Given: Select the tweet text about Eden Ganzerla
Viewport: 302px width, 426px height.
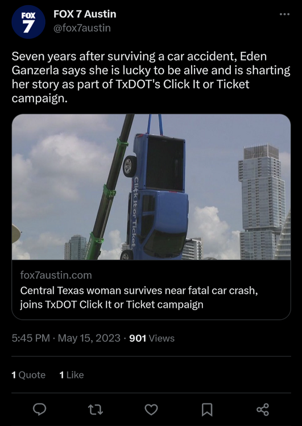Looking at the screenshot, I should click(151, 77).
